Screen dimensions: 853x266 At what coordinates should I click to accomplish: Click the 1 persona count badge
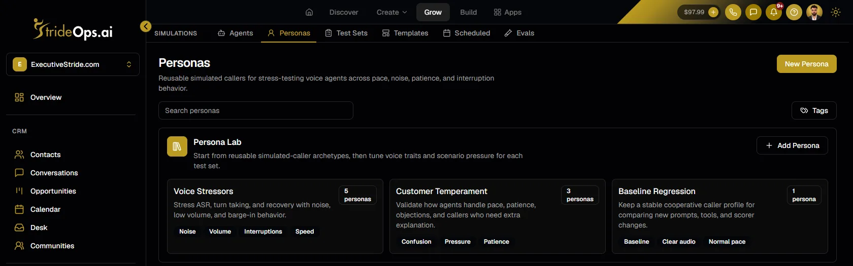(x=804, y=195)
